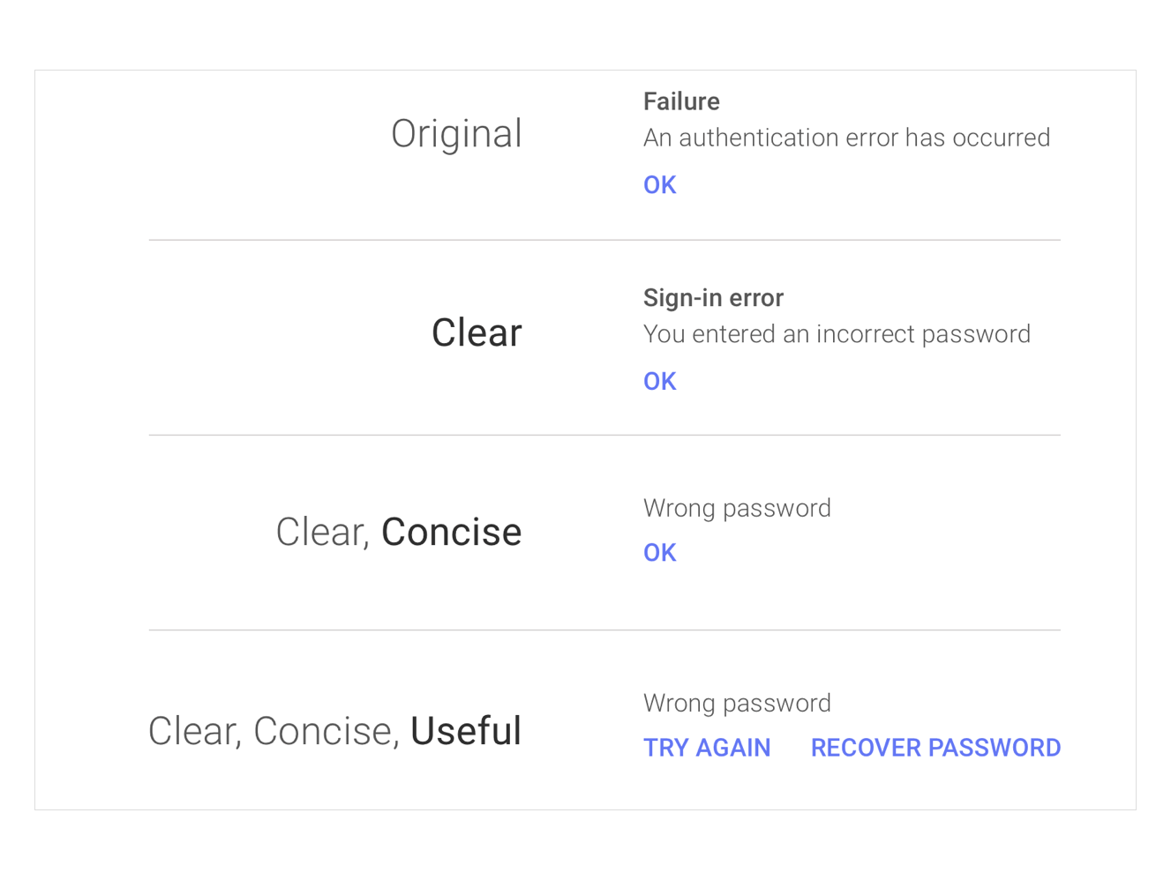Click OK under Sign-in error message
Screen dimensions: 1171x880
point(659,382)
